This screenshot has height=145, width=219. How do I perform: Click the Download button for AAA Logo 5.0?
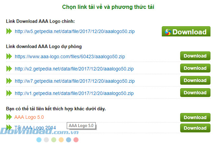[195, 117]
